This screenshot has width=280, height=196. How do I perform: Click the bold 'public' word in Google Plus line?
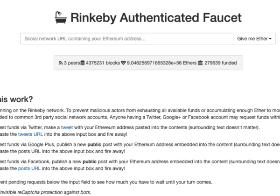94,144
